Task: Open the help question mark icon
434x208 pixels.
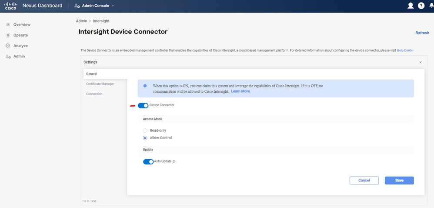Action: 421,6
